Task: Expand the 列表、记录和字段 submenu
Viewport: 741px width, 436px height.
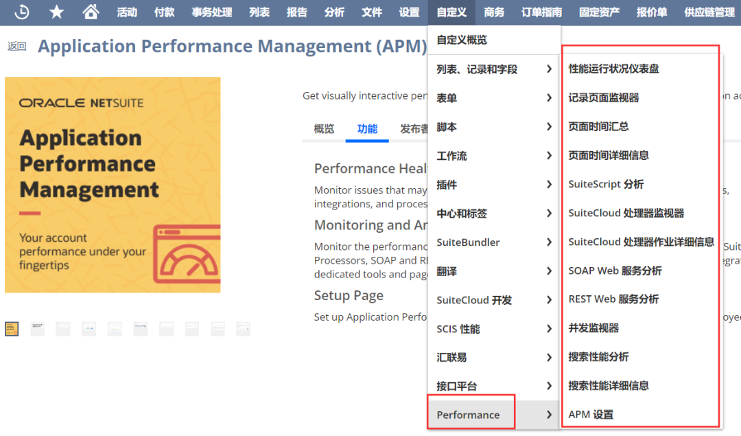Action: coord(494,69)
